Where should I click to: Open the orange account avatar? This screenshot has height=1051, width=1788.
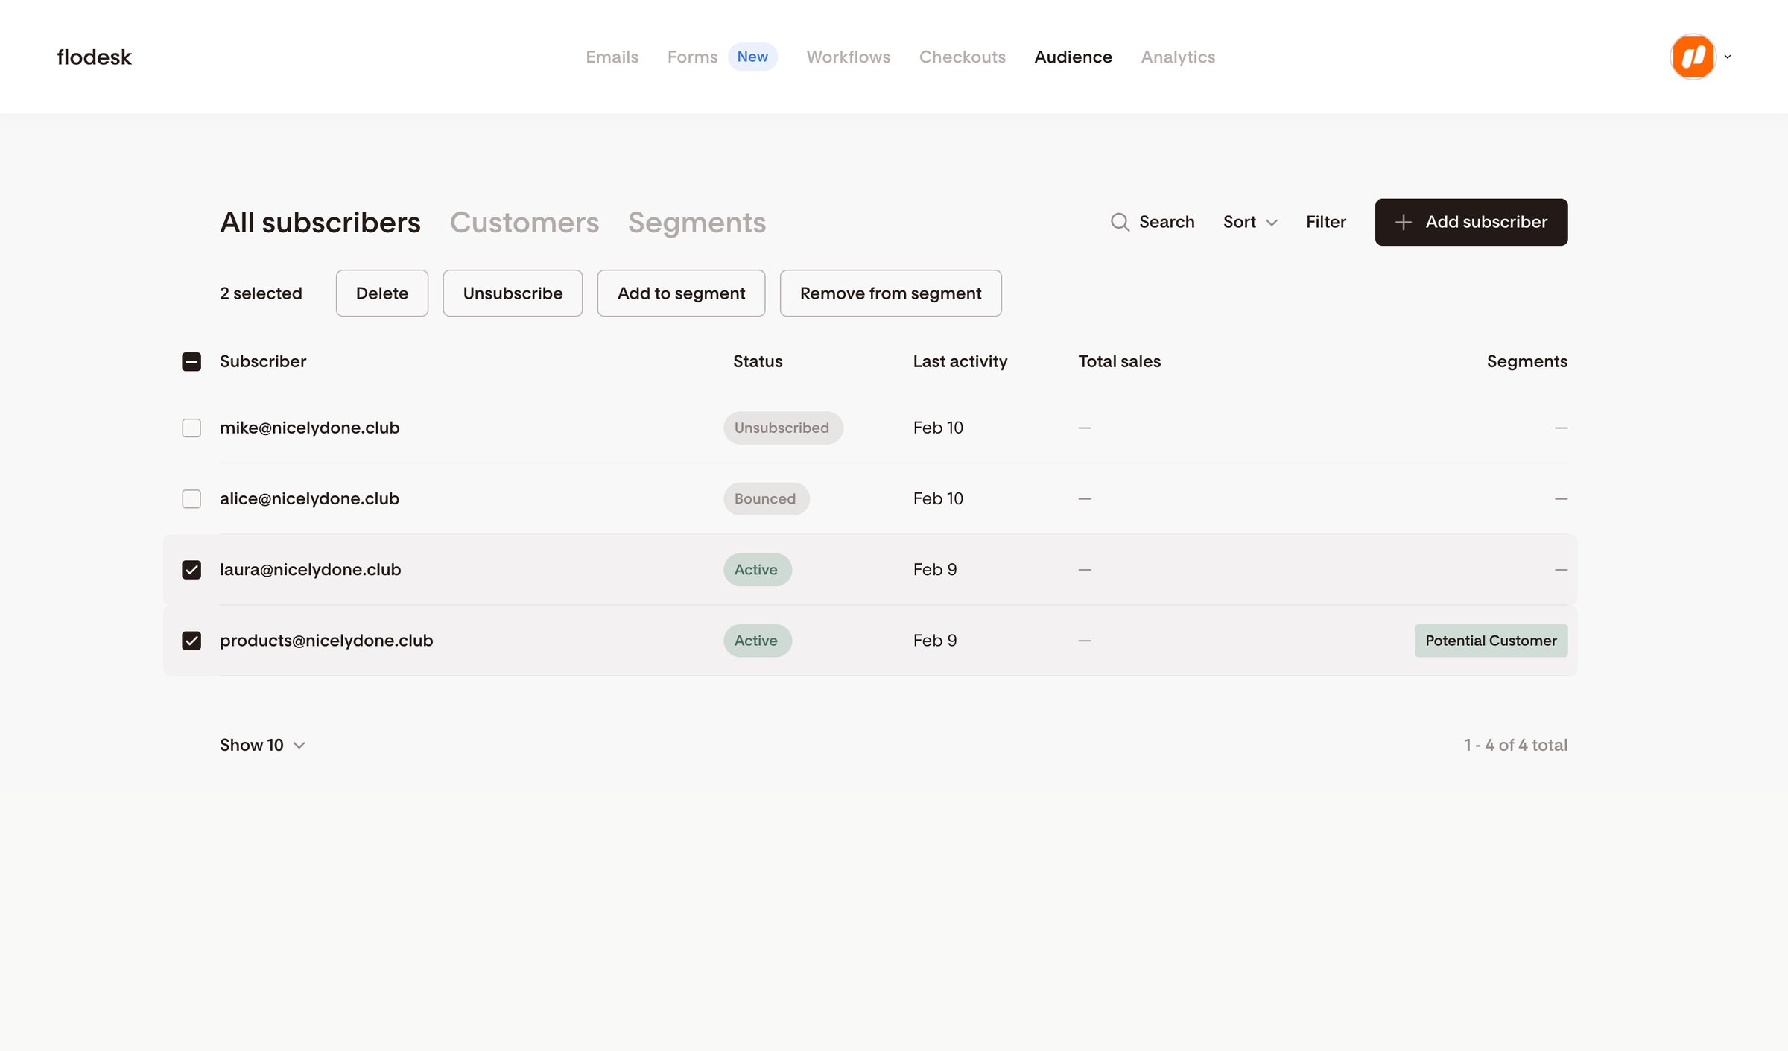pos(1693,57)
